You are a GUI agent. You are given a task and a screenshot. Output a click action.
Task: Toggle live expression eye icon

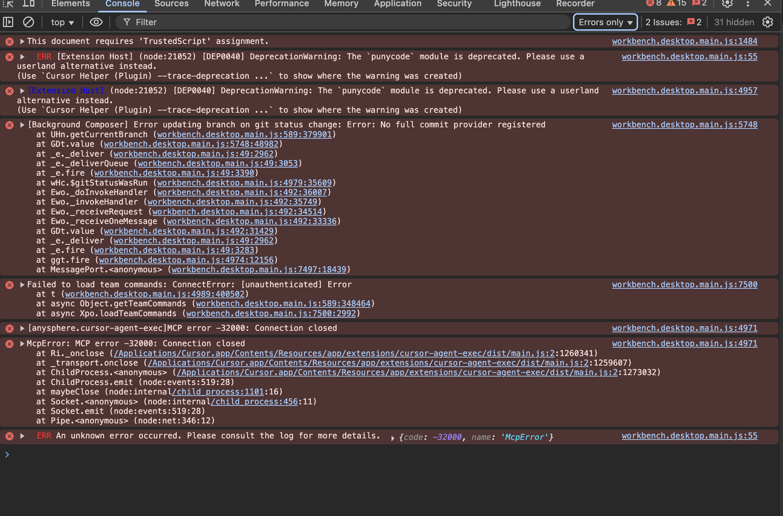96,22
